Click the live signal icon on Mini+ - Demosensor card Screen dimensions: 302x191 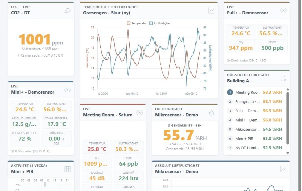tap(68, 90)
